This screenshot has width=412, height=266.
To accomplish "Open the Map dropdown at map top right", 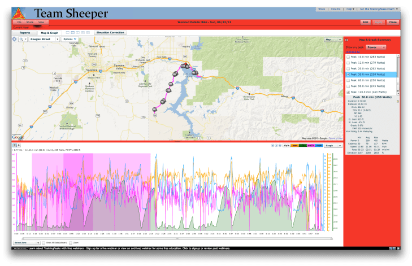I will point(333,40).
